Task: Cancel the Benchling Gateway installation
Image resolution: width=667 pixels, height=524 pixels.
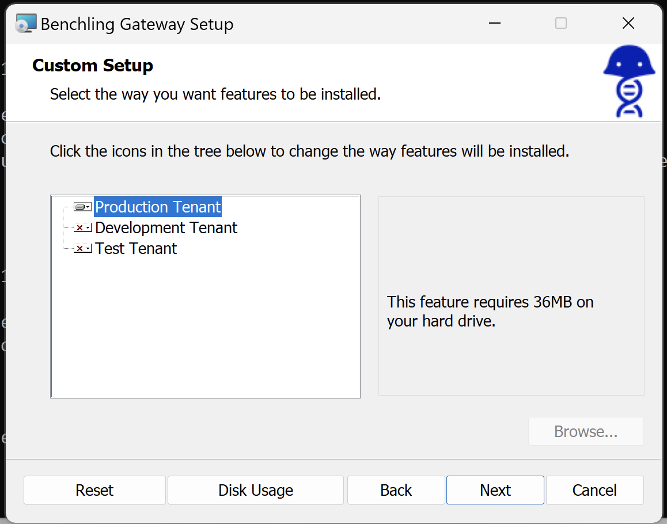Action: click(x=594, y=490)
